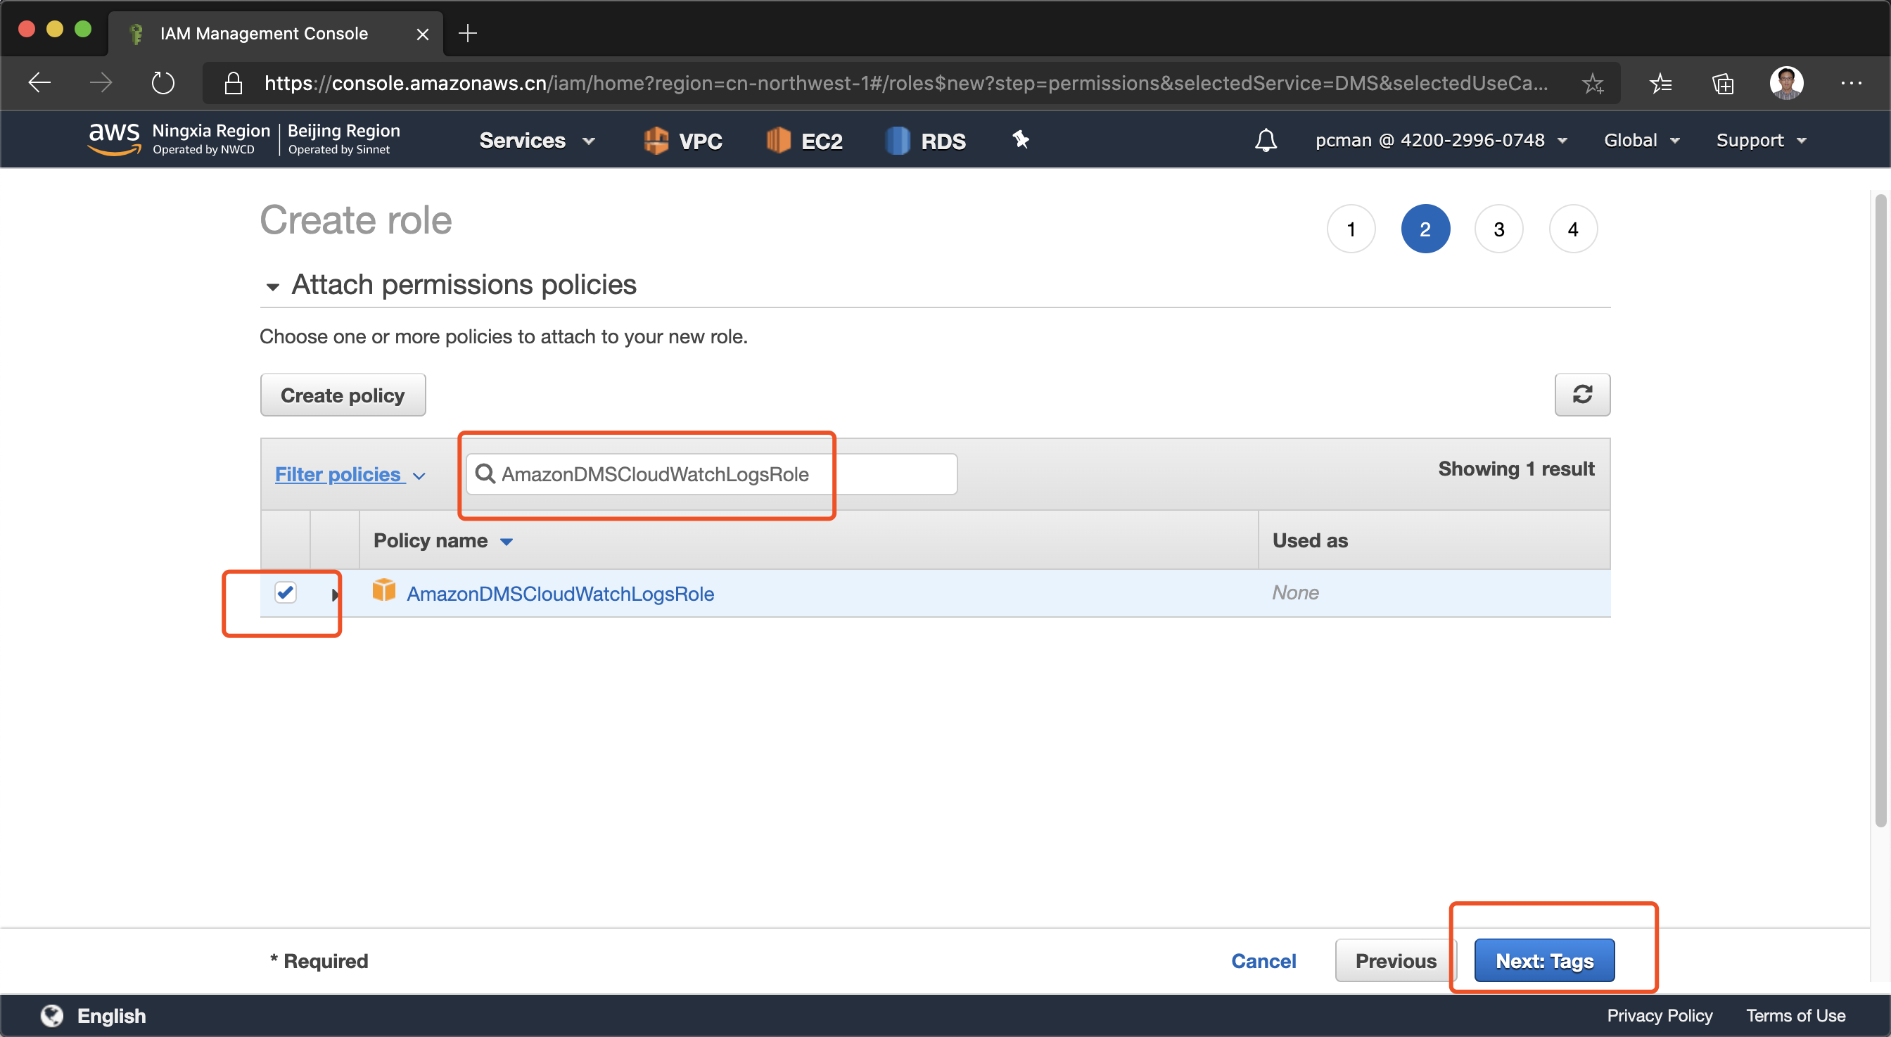
Task: Open the VPC service shortcut
Action: tap(682, 140)
